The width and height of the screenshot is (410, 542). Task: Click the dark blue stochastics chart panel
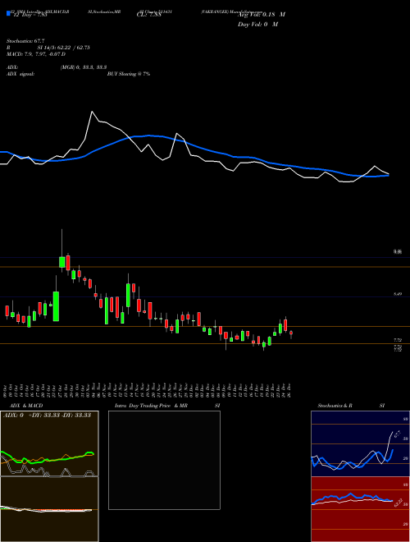click(x=360, y=443)
